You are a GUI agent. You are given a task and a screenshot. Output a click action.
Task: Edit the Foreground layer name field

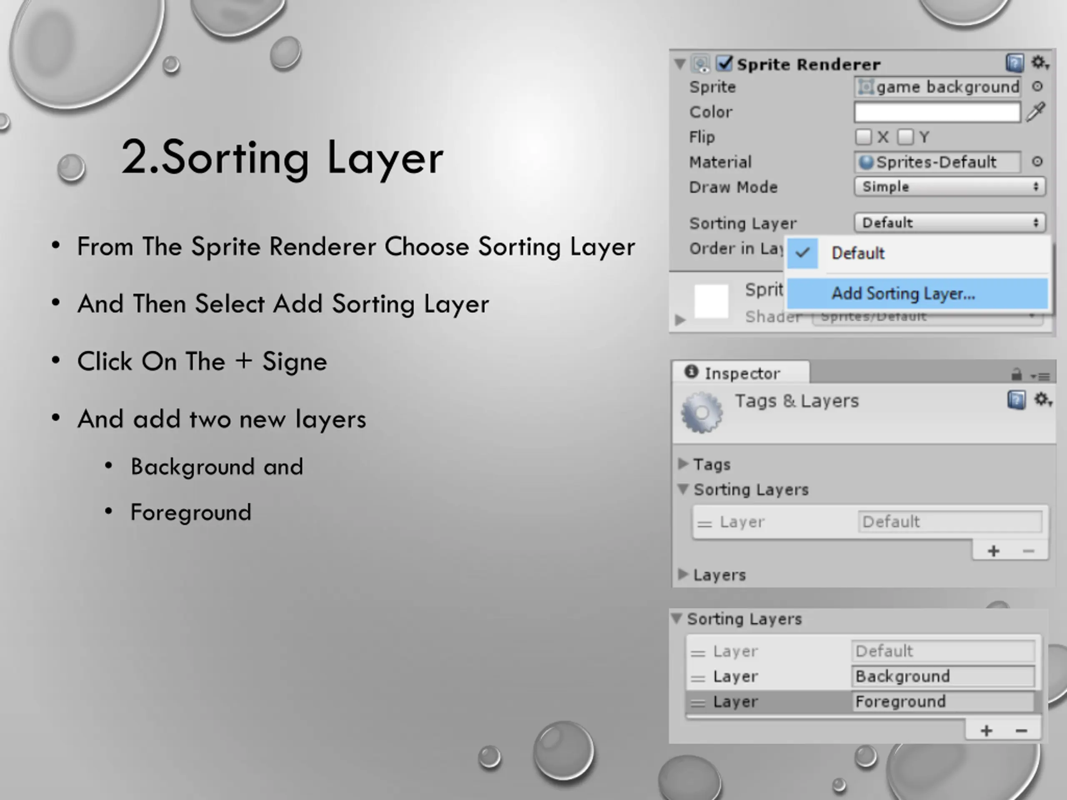tap(943, 702)
